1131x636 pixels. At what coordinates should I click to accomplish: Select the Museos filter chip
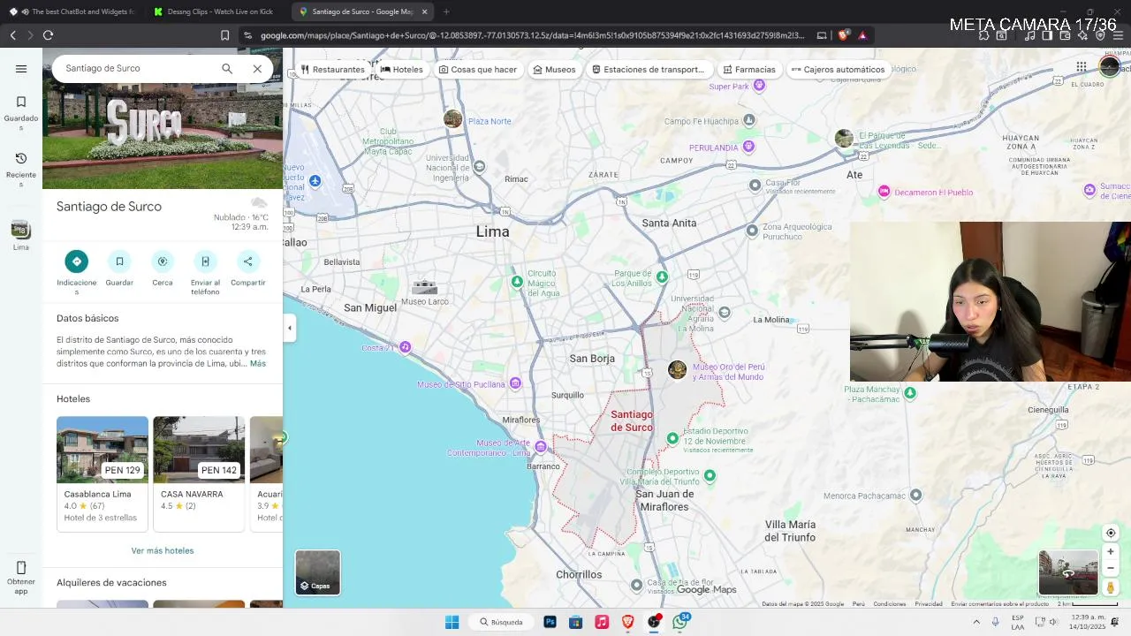coord(554,69)
